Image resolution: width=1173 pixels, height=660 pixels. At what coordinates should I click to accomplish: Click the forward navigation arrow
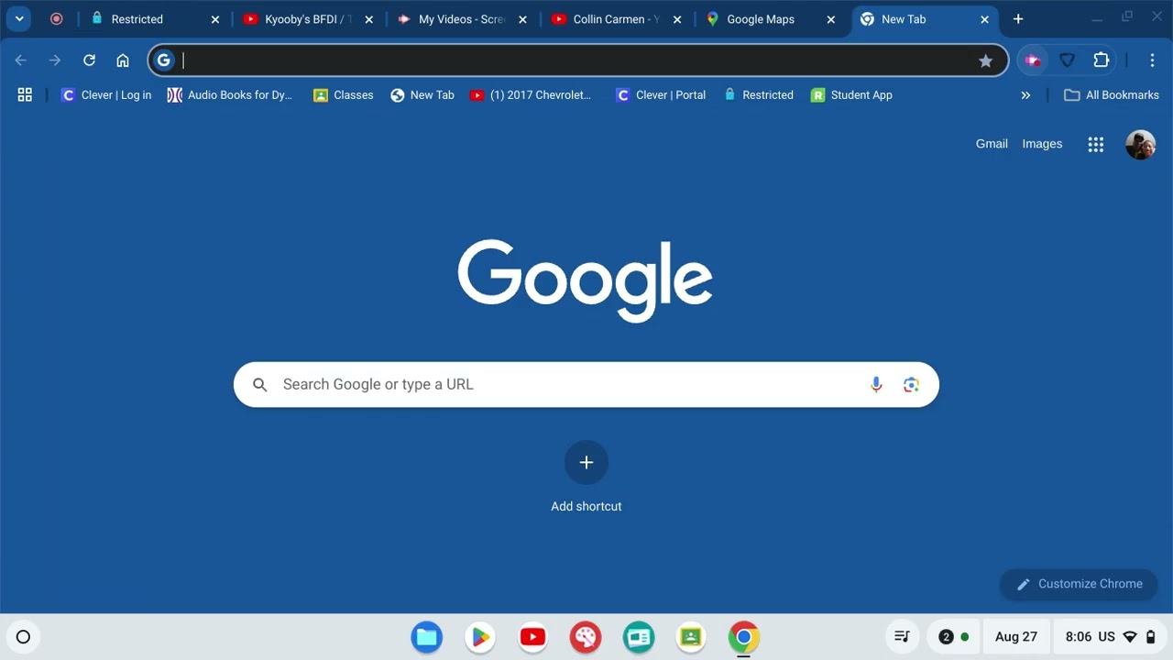55,60
